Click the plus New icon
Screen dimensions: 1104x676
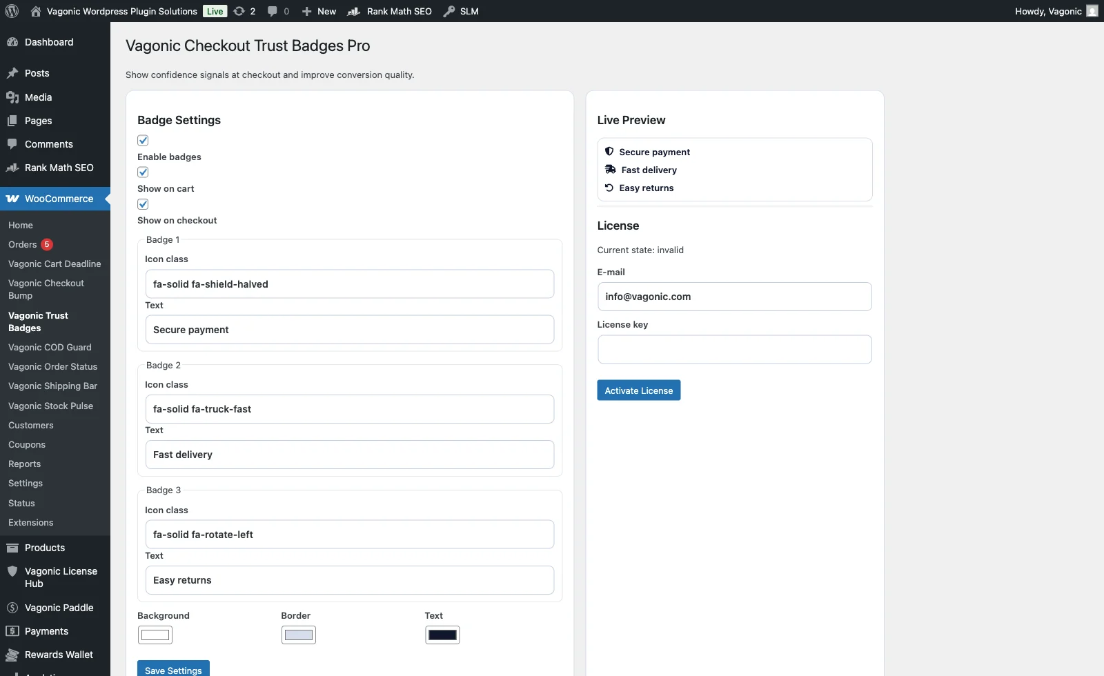(x=307, y=11)
